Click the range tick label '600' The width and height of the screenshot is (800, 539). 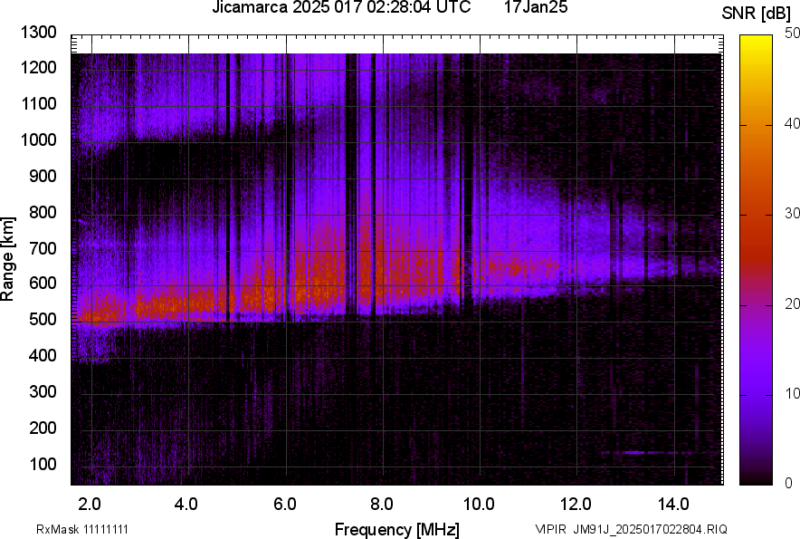point(43,283)
